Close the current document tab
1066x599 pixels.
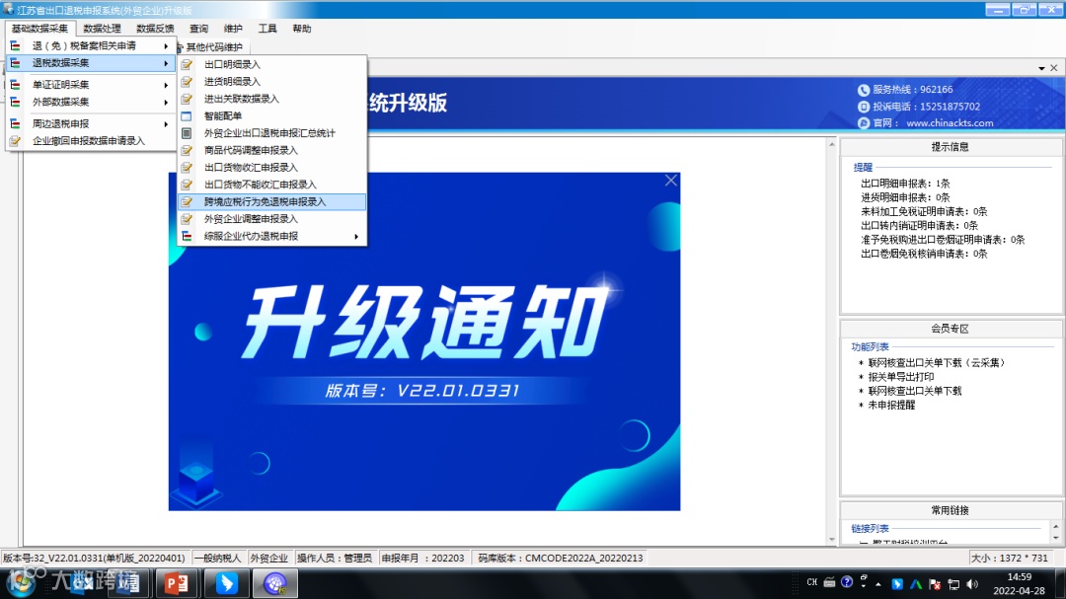coord(1054,68)
